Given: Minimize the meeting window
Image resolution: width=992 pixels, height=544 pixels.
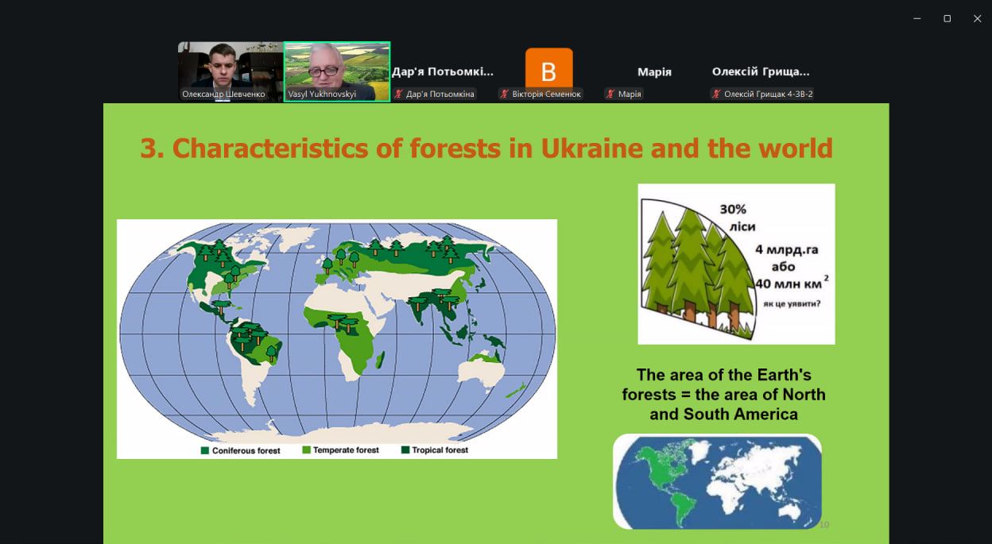Looking at the screenshot, I should pyautogui.click(x=917, y=18).
